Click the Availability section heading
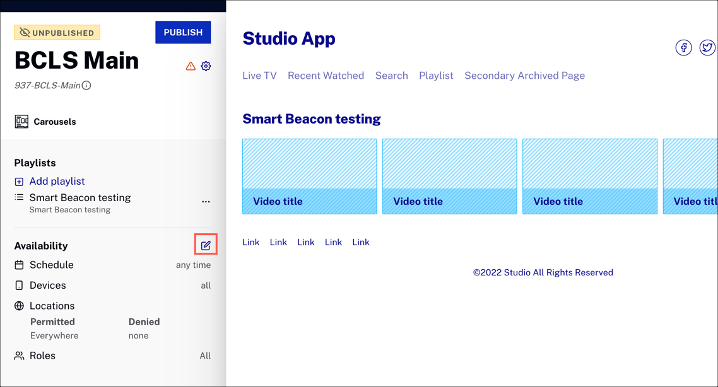 (x=41, y=246)
